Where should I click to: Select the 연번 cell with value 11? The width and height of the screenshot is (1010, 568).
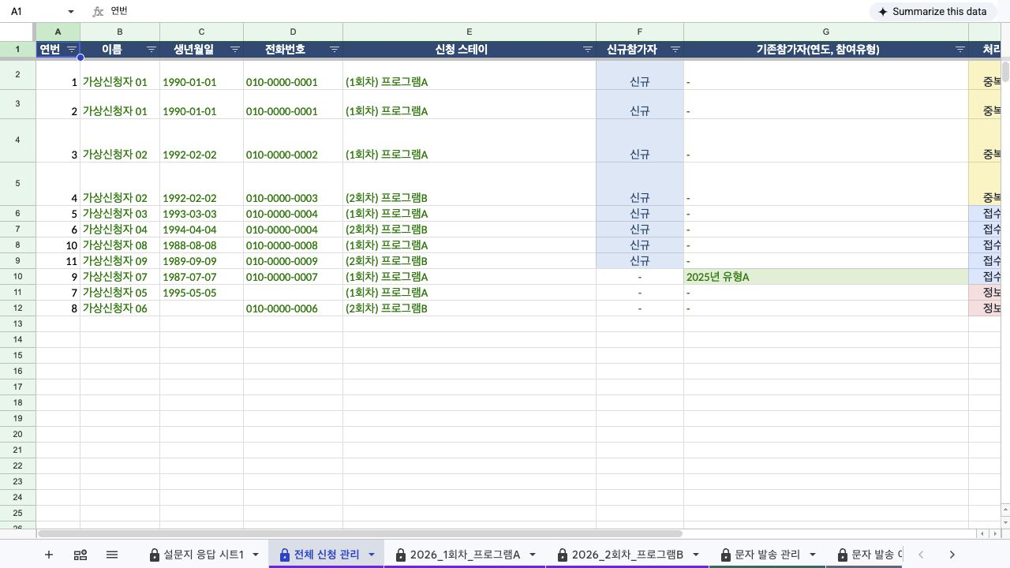pyautogui.click(x=58, y=261)
